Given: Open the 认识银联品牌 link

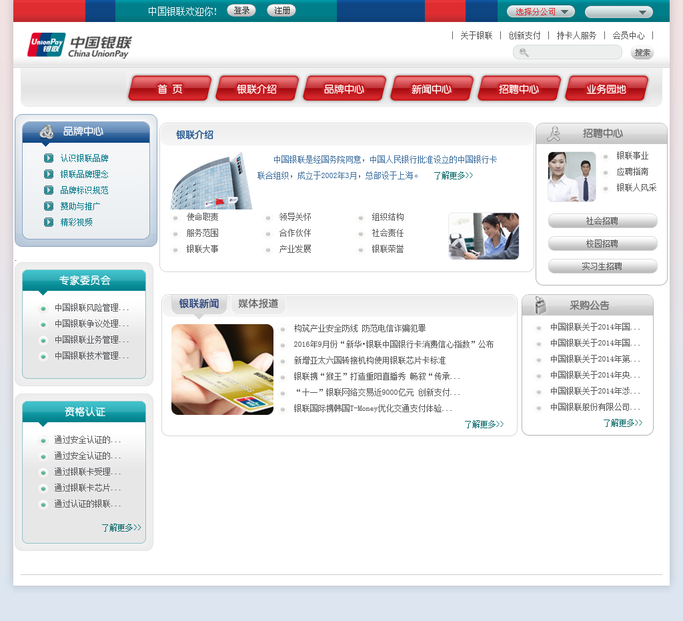Looking at the screenshot, I should (x=85, y=158).
